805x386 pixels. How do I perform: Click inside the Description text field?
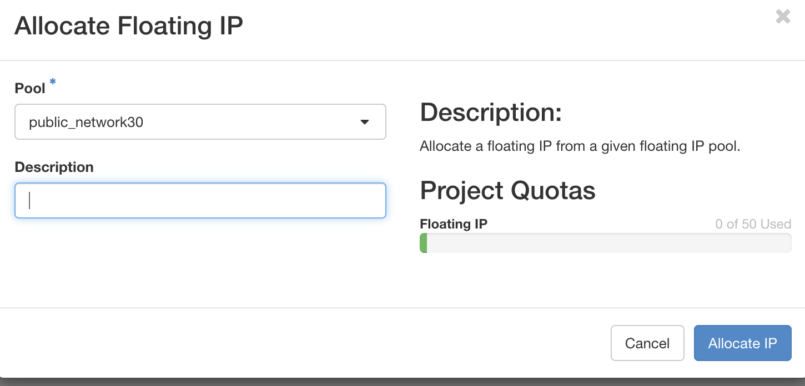click(x=200, y=200)
